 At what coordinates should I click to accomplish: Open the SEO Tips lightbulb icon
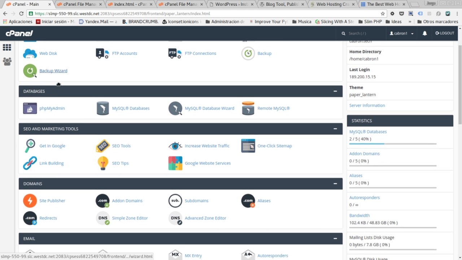pos(103,163)
